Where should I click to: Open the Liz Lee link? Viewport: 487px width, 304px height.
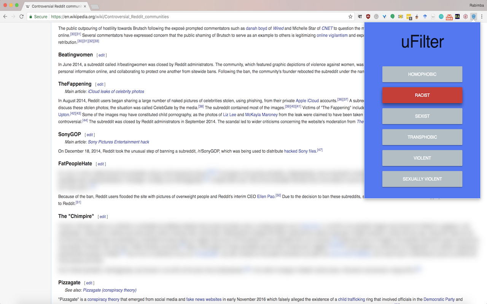(229, 115)
